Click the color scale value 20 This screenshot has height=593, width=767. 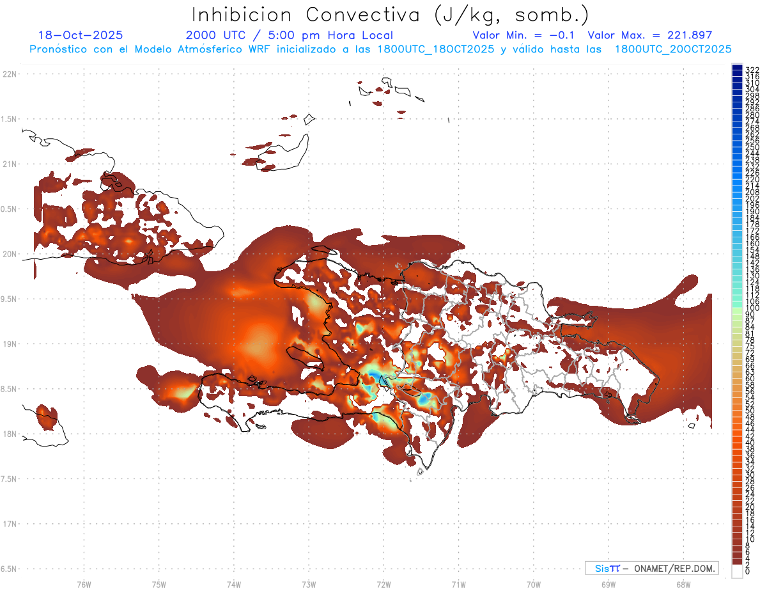[x=750, y=507]
